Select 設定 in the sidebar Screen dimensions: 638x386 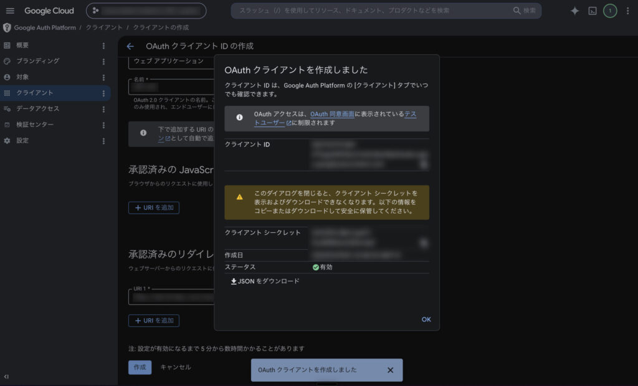coord(22,140)
